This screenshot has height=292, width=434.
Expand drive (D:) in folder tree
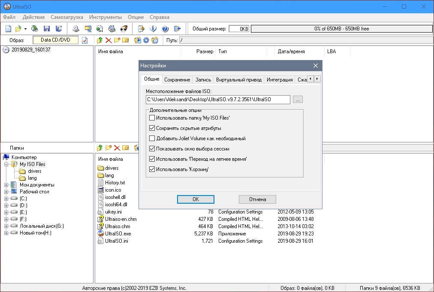[6, 205]
